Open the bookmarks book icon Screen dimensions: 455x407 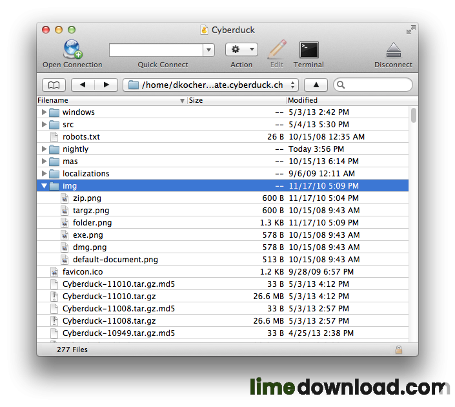click(x=54, y=85)
